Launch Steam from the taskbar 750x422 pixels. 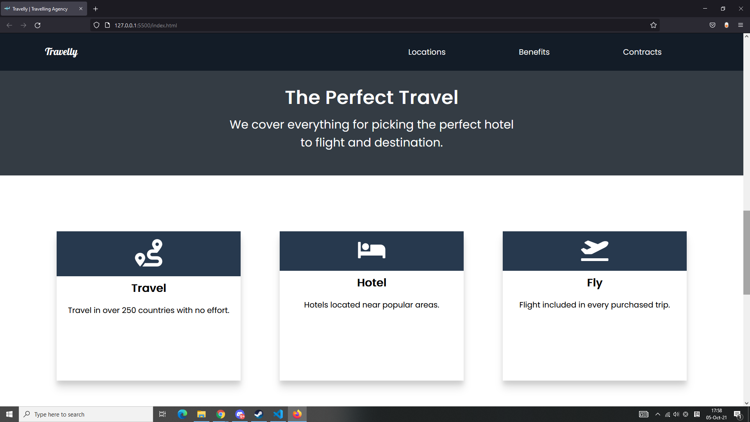coord(259,414)
